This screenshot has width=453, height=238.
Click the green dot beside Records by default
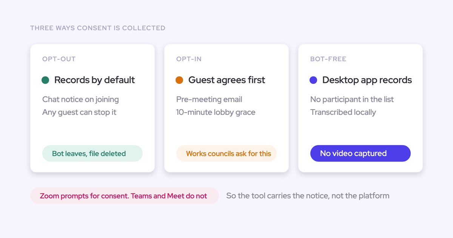coord(45,80)
